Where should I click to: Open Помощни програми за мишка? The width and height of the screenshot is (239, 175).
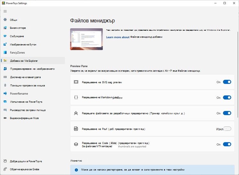click(33, 85)
